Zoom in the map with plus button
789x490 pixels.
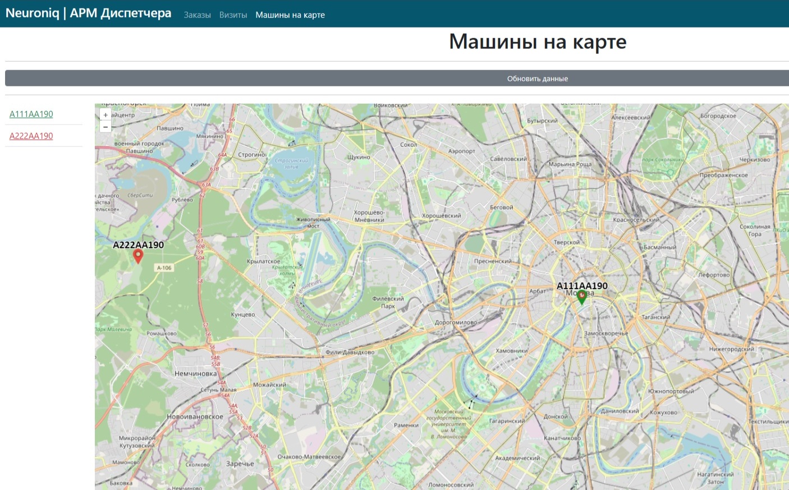click(105, 115)
